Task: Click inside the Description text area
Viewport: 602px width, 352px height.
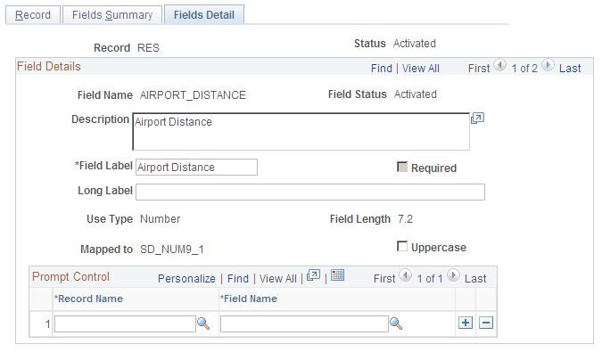Action: [301, 132]
